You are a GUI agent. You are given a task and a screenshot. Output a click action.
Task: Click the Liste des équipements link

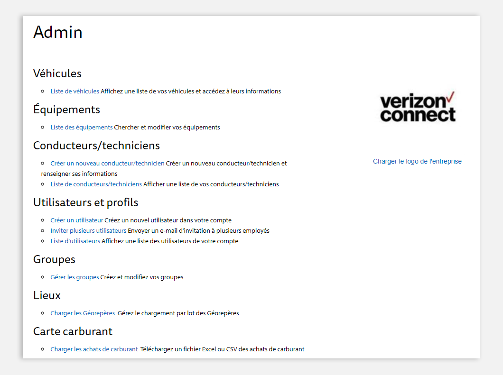pyautogui.click(x=82, y=127)
